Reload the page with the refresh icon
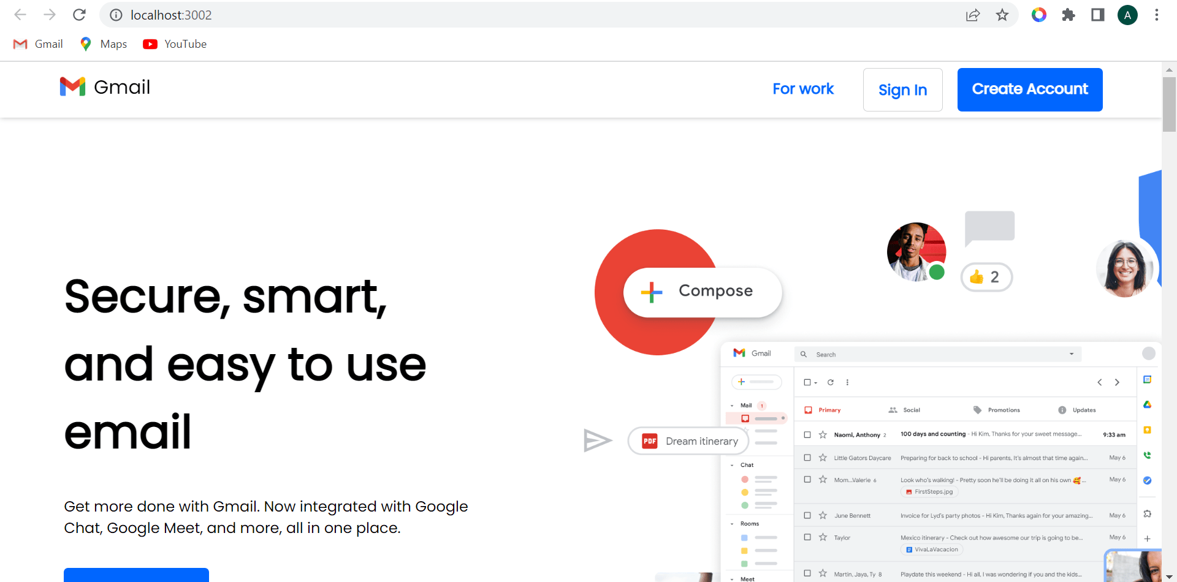 [x=79, y=15]
